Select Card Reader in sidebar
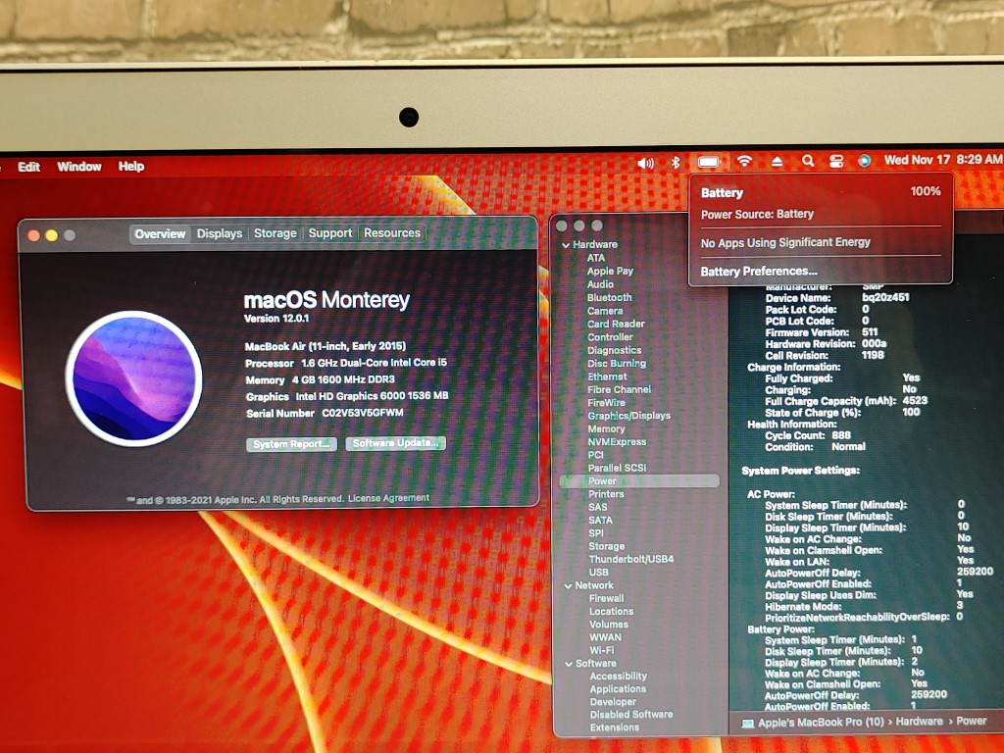Screen dimensions: 1004x753 (616, 324)
